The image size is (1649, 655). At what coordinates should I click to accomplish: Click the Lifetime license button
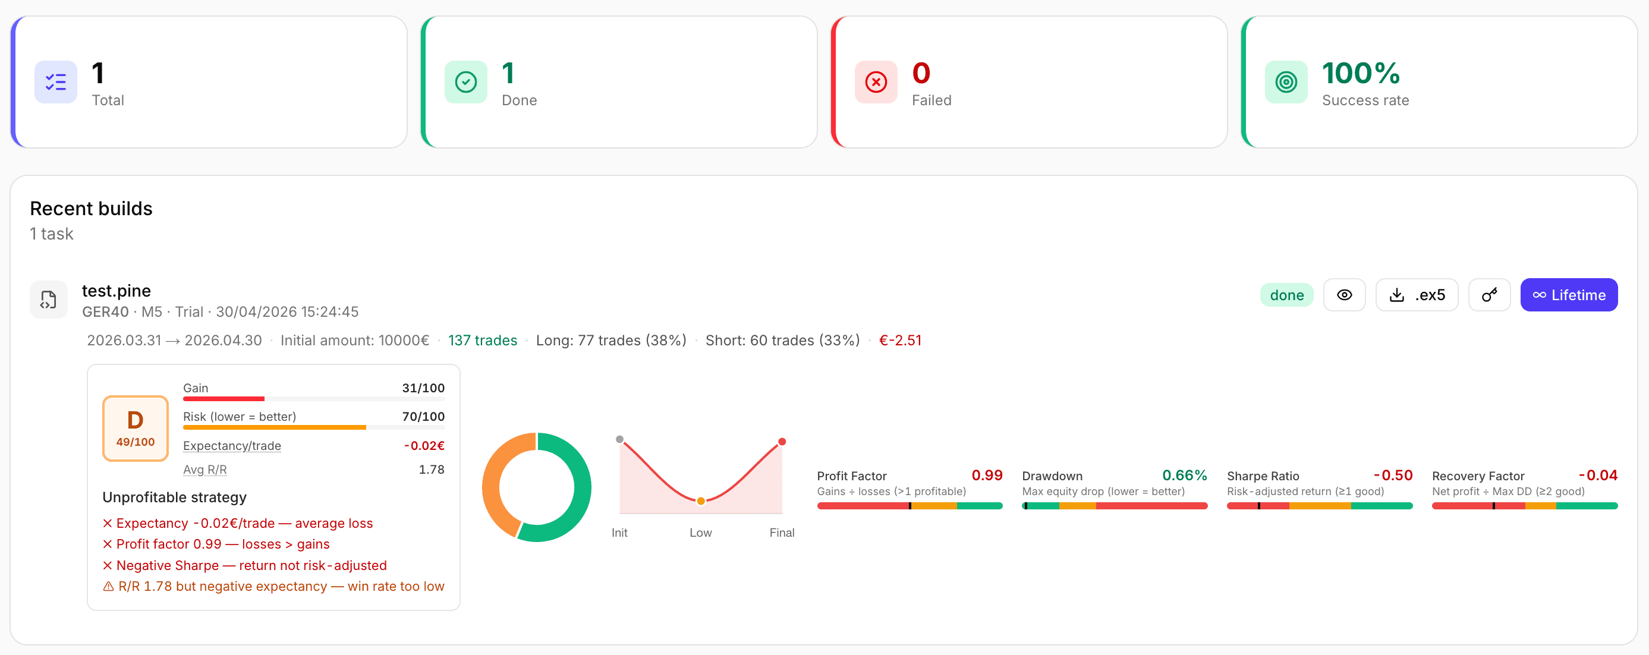click(x=1568, y=295)
